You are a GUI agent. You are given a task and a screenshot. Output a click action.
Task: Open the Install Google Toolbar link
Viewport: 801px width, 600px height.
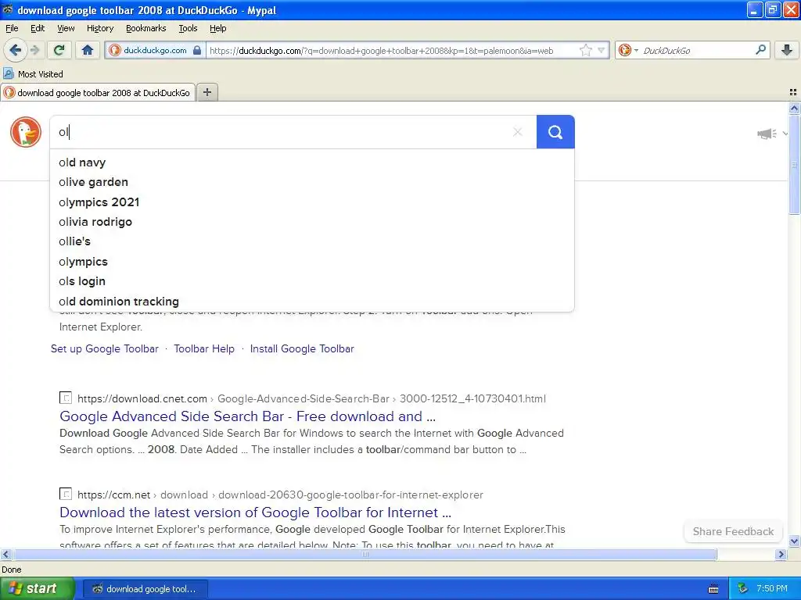[x=302, y=349]
